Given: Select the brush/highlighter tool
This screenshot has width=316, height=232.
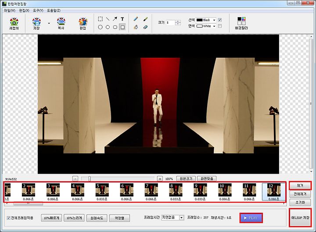Looking at the screenshot, I should pos(145,19).
